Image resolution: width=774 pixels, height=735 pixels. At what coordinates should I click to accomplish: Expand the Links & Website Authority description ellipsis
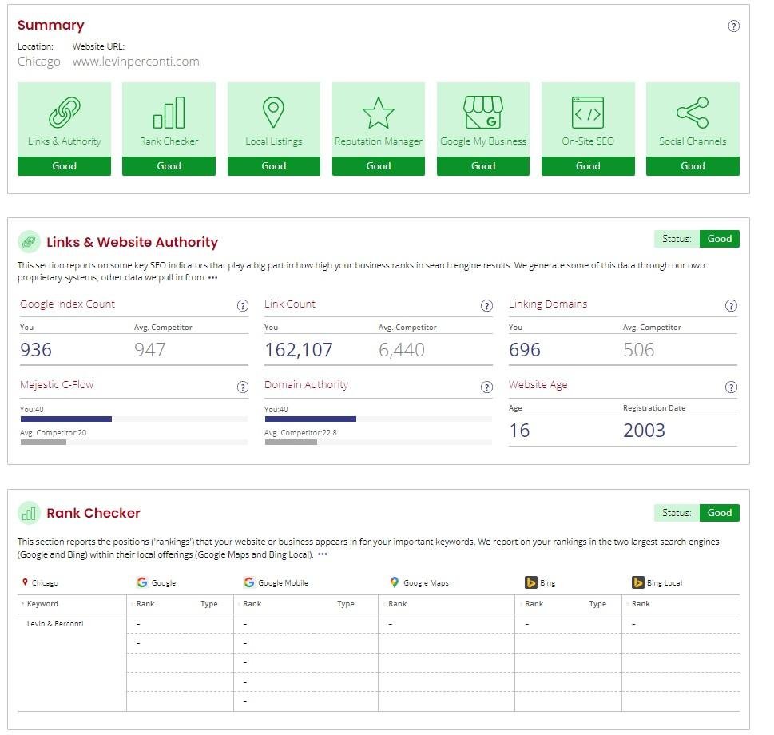(x=212, y=278)
